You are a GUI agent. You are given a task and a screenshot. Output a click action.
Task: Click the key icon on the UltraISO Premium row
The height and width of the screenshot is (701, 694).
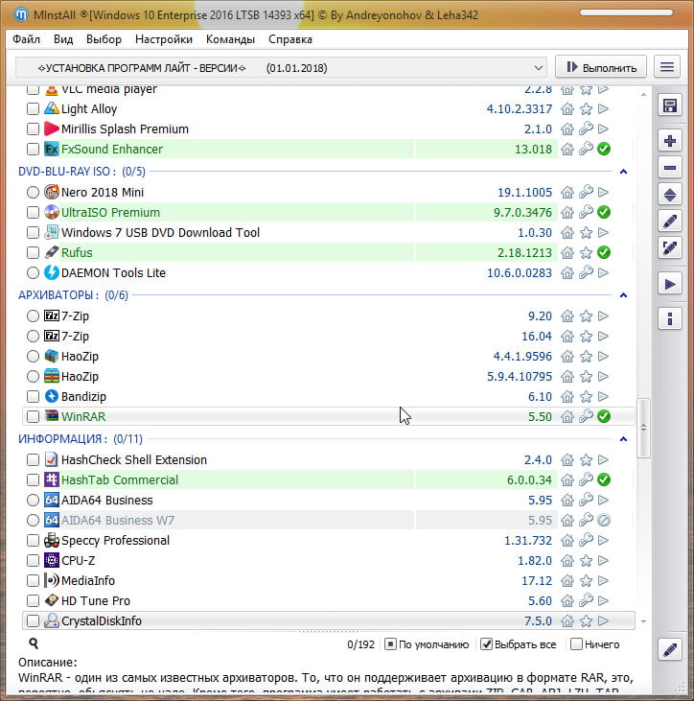(x=586, y=212)
